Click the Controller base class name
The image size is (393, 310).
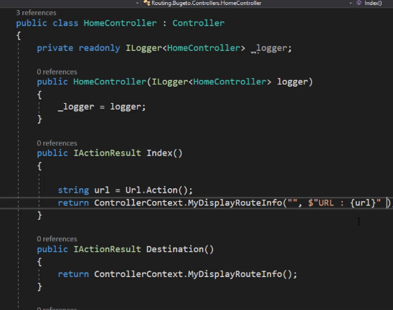click(198, 23)
